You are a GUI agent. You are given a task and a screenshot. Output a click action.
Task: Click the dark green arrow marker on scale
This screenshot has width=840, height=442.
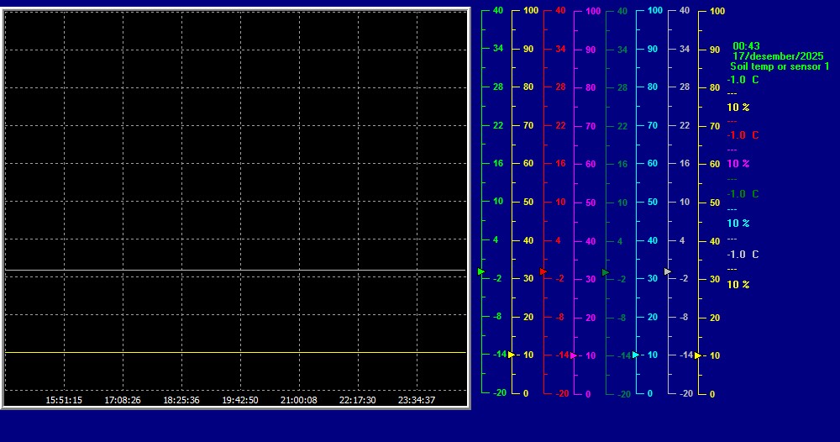click(605, 272)
